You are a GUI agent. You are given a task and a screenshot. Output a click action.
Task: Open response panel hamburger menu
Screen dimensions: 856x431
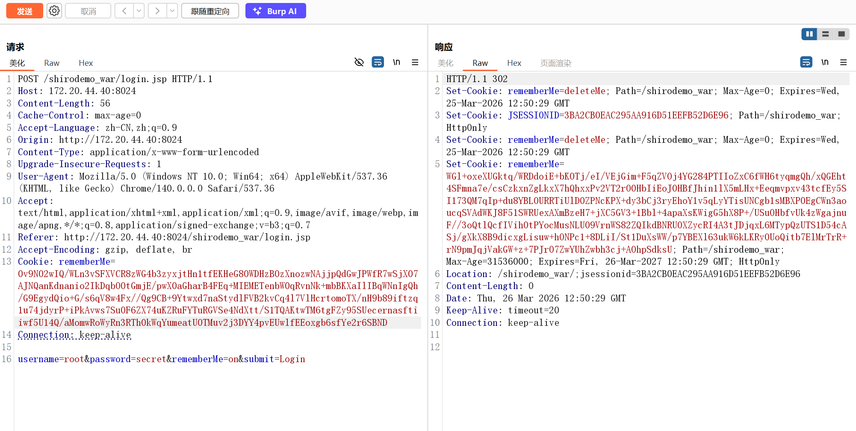coord(843,62)
